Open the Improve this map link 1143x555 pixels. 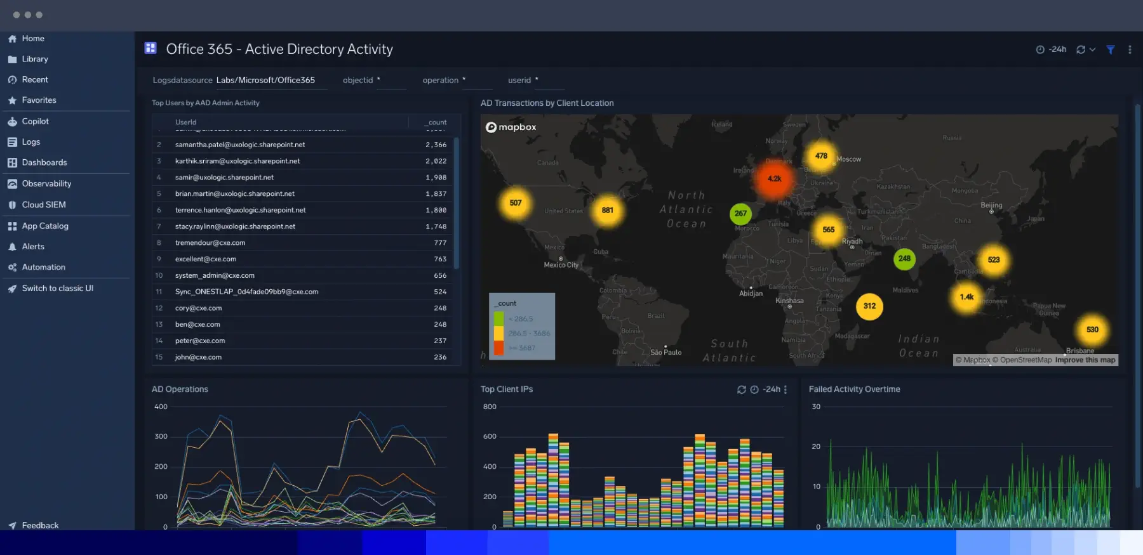click(1085, 360)
